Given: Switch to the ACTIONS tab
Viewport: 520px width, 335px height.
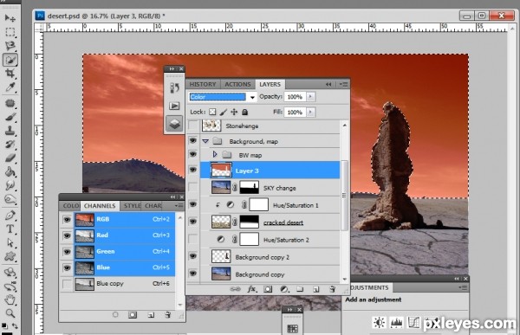Looking at the screenshot, I should [237, 85].
